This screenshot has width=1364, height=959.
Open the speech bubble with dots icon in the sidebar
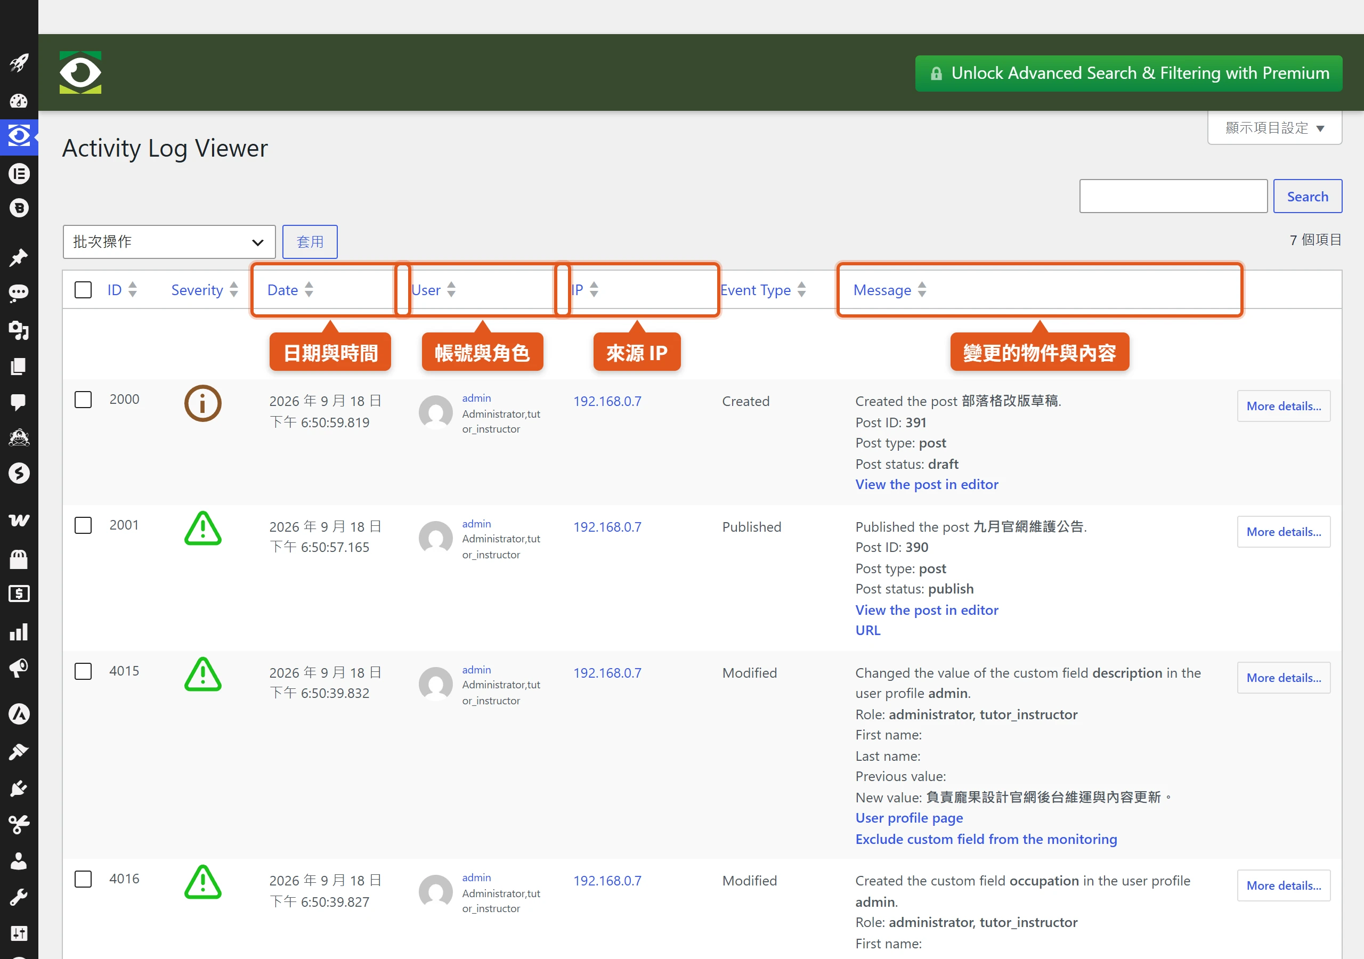pyautogui.click(x=19, y=293)
